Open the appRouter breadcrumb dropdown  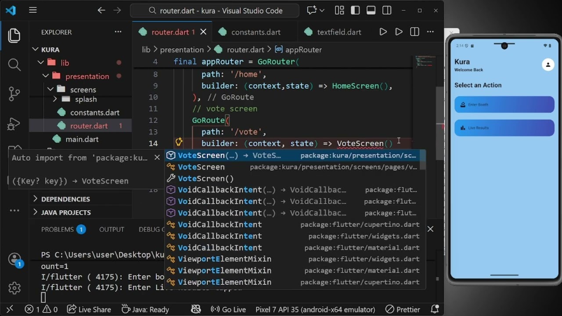pyautogui.click(x=299, y=50)
